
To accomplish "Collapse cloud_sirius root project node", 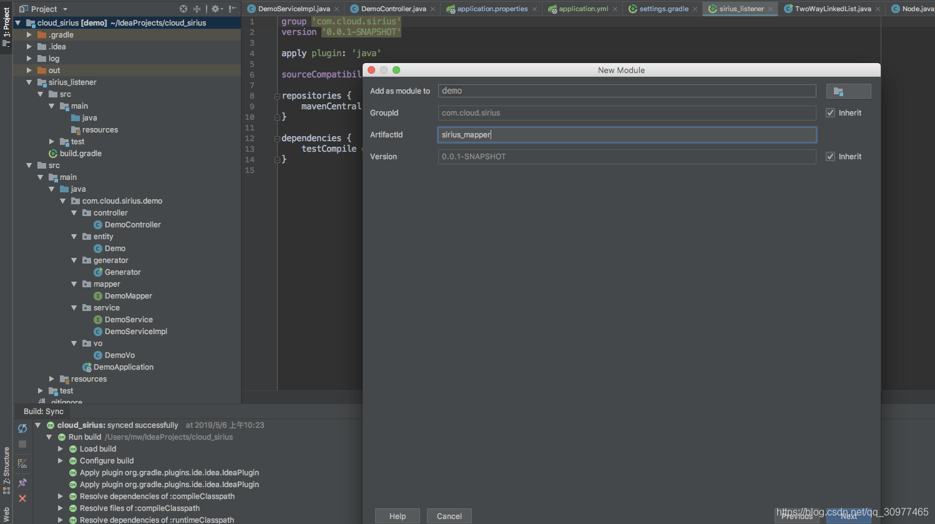I will (17, 23).
